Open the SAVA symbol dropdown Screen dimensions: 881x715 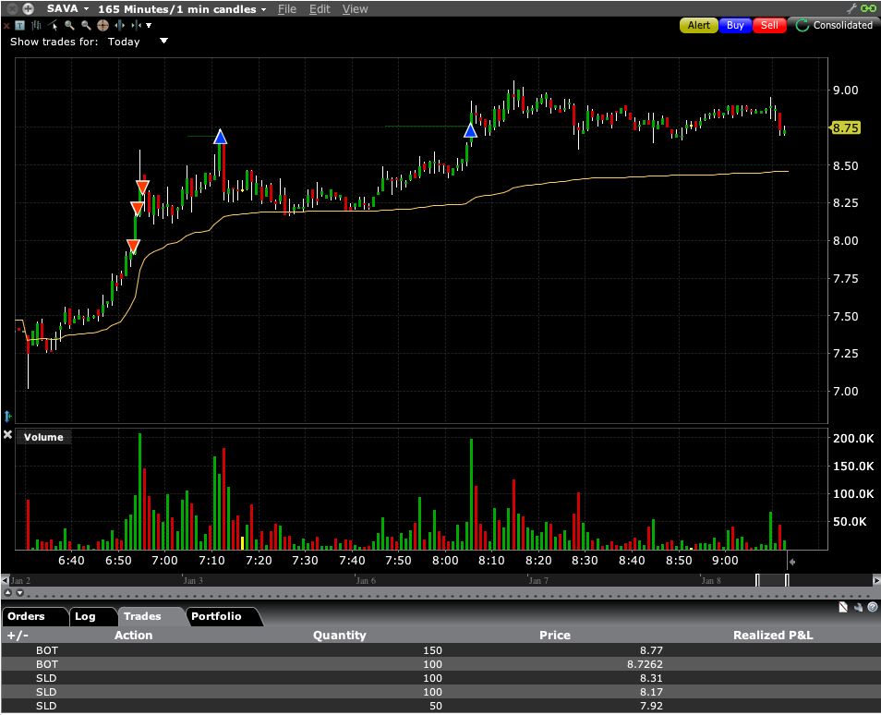(86, 9)
